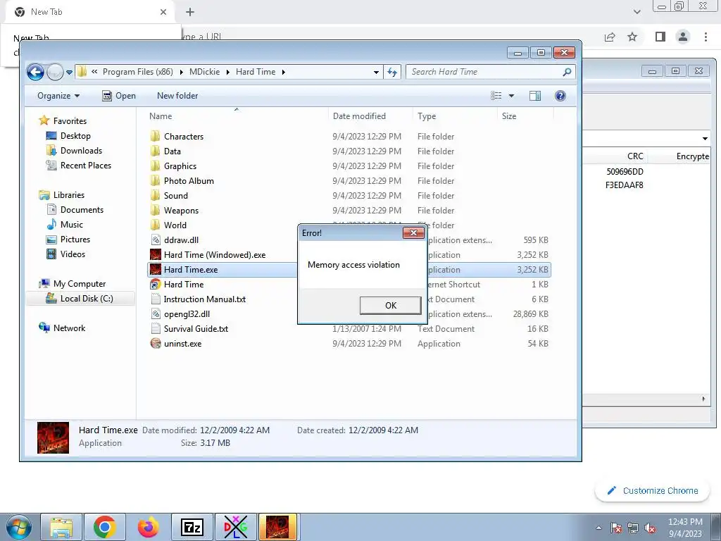The height and width of the screenshot is (541, 721).
Task: Open Recent Places in sidebar
Action: pyautogui.click(x=85, y=165)
